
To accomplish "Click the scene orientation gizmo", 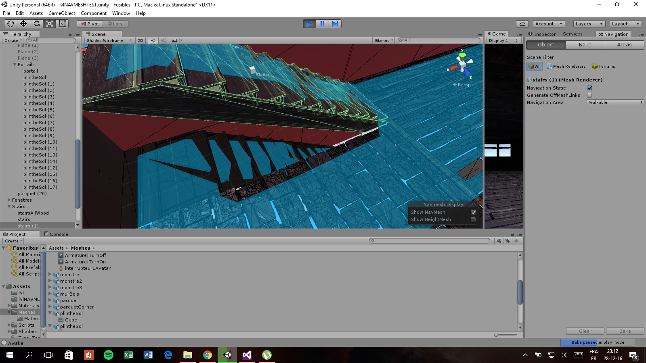I will pos(462,65).
